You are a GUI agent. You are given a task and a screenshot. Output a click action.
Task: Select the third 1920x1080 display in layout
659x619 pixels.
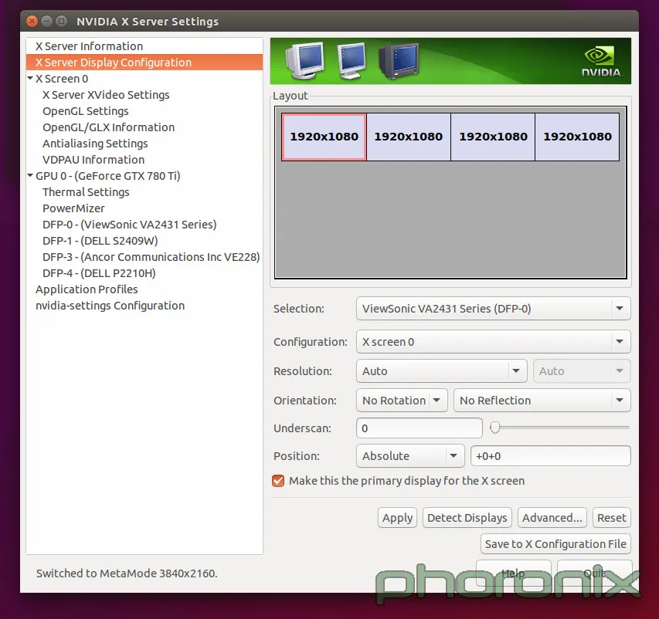click(x=493, y=137)
